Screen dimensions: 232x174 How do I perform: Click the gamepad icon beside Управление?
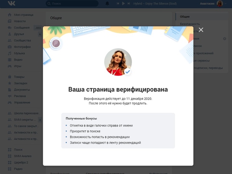(x=10, y=103)
